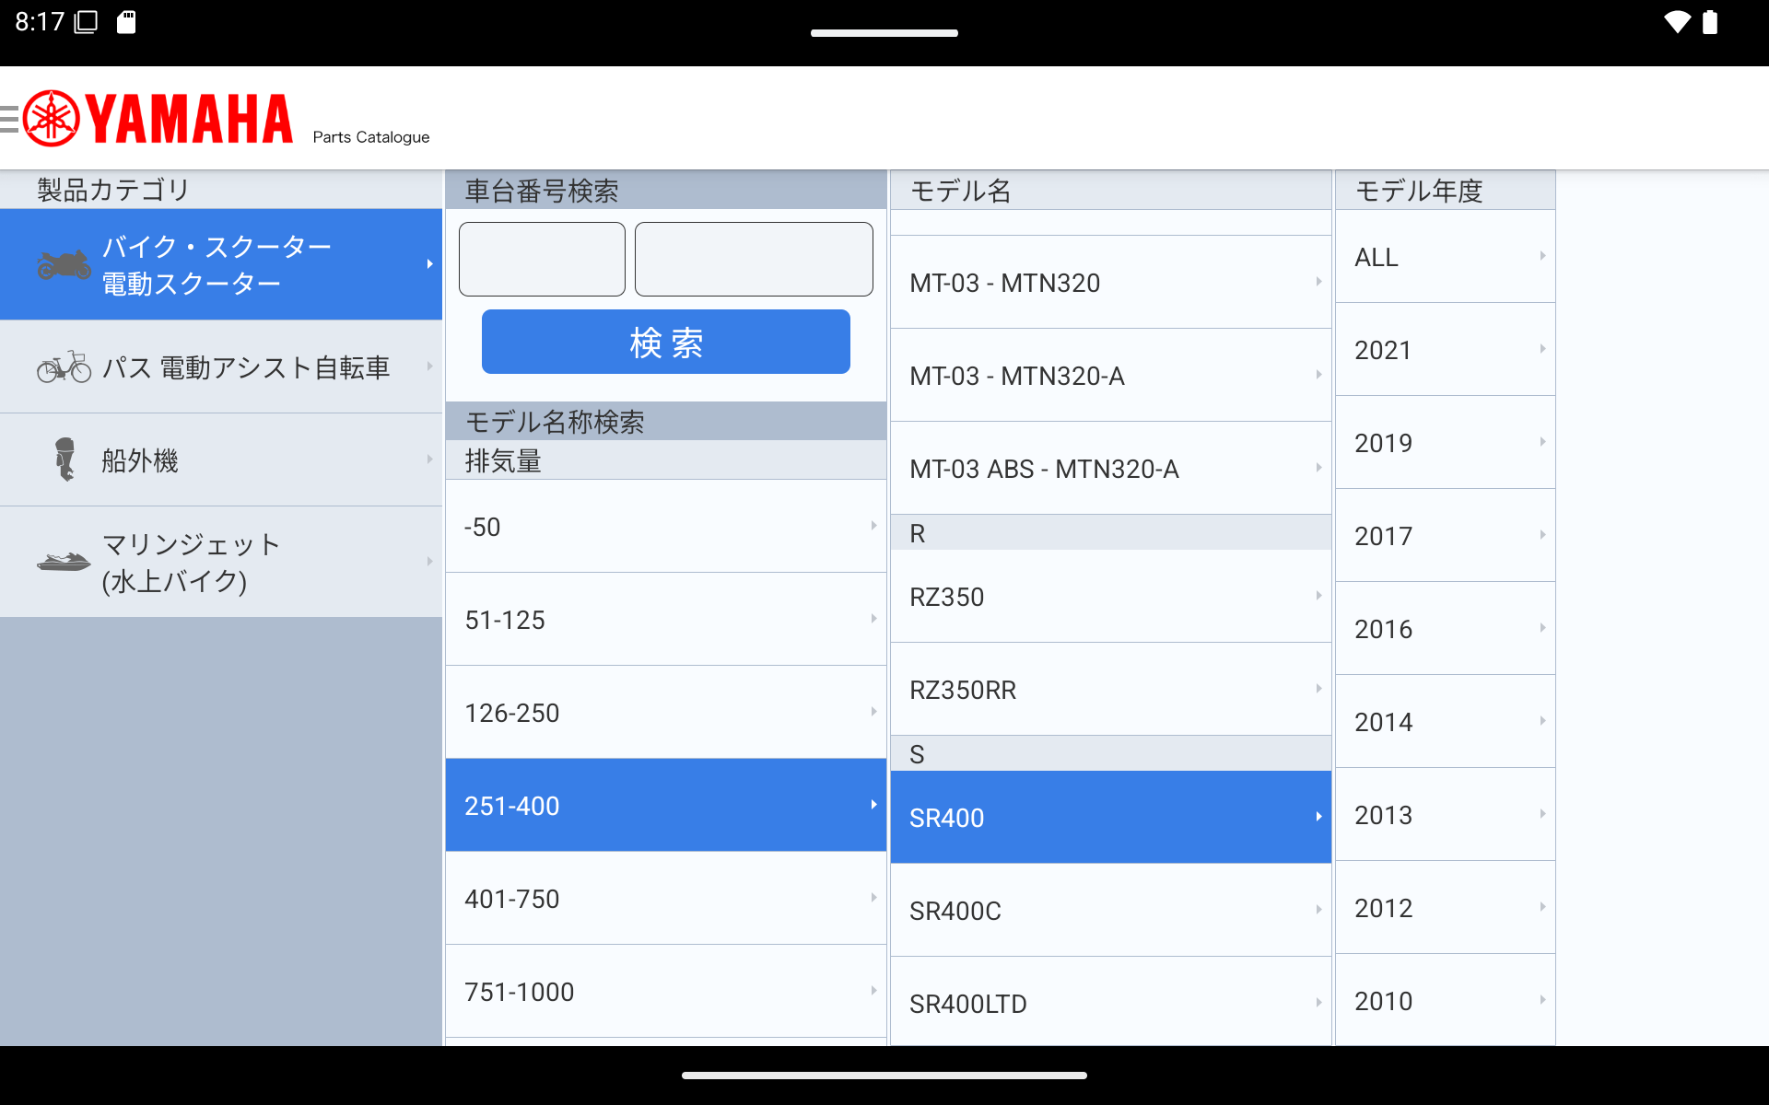Select the Marine Jet watercraft icon
1769x1105 pixels.
tap(64, 562)
